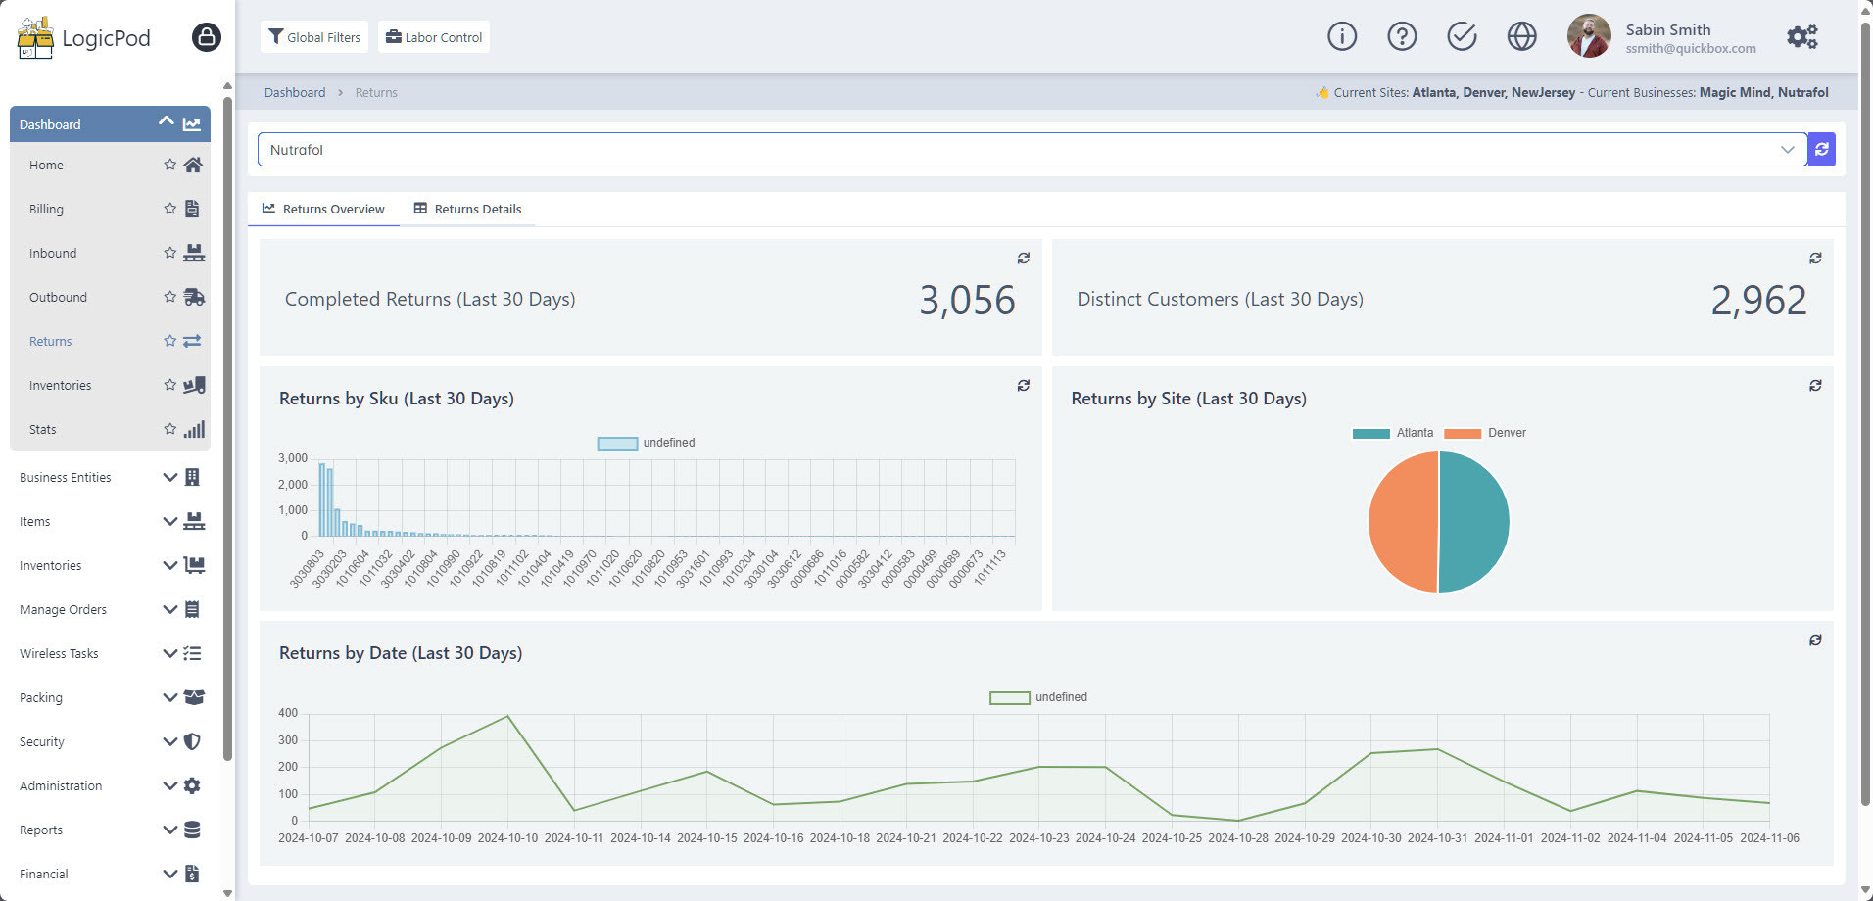This screenshot has width=1873, height=901.
Task: Open the Nutrafol business selector dropdown
Action: [1788, 149]
